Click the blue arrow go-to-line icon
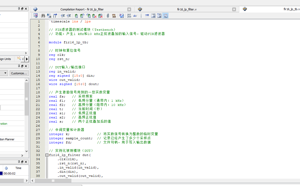This screenshot has height=186, width=300. [x=147, y=16]
